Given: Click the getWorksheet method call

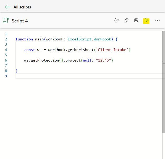Looking at the screenshot, I should click(x=81, y=50).
